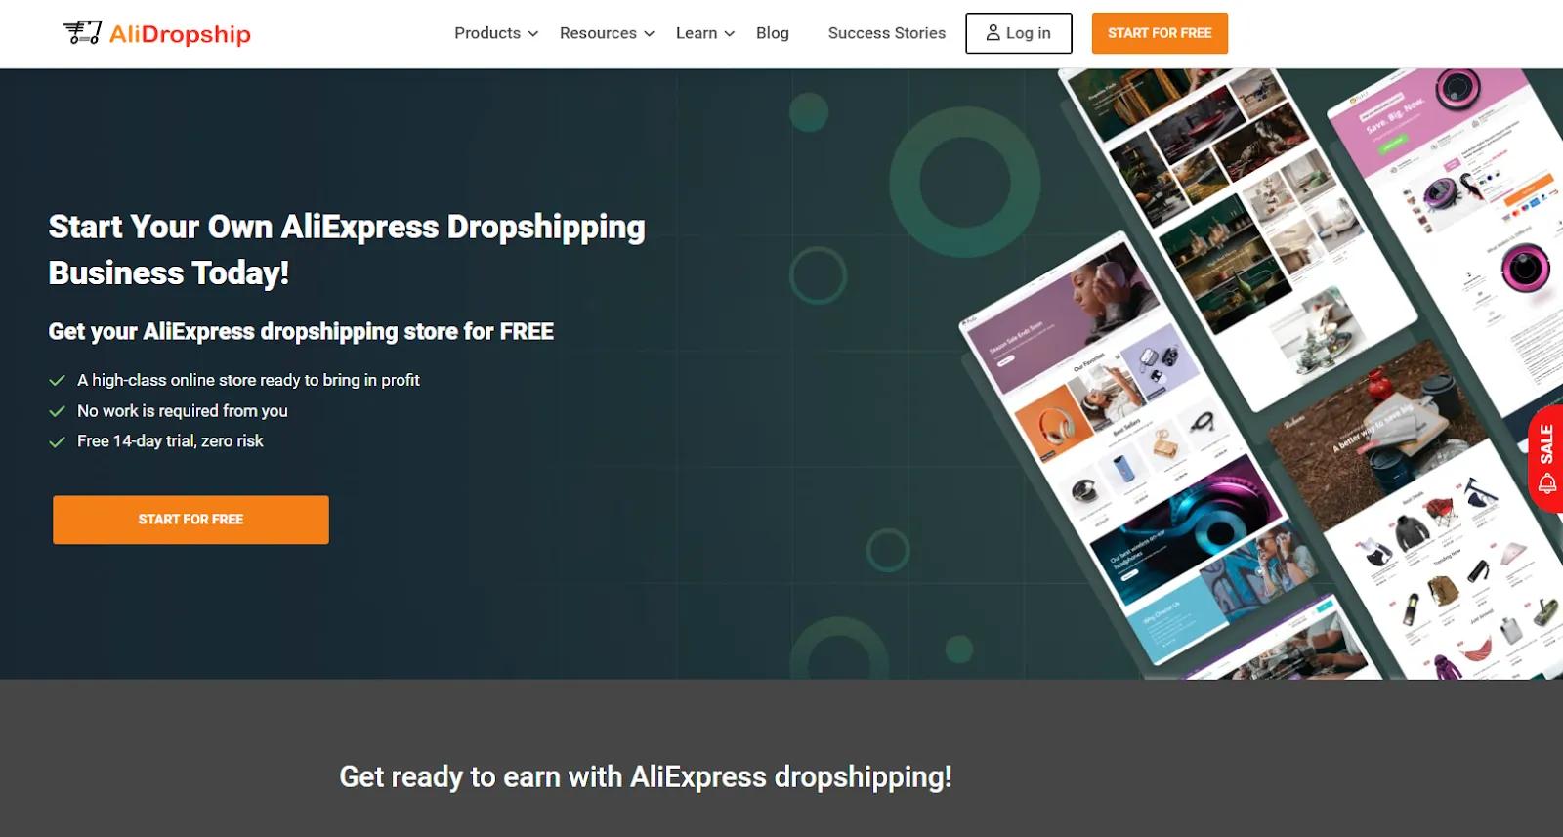
Task: Click the bell icon on SALE tab
Action: tap(1547, 483)
